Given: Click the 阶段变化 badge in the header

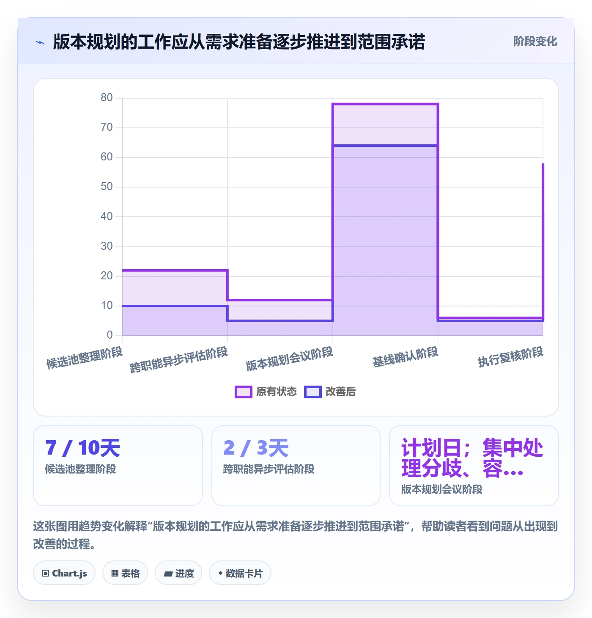Looking at the screenshot, I should [x=535, y=41].
